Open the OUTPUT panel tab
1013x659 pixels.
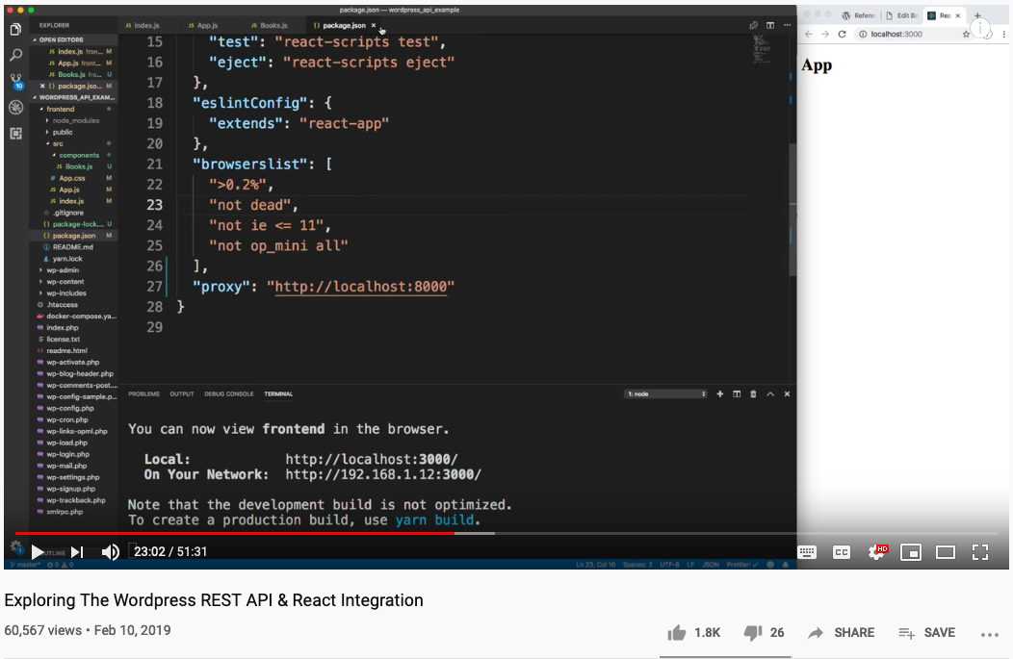[182, 393]
